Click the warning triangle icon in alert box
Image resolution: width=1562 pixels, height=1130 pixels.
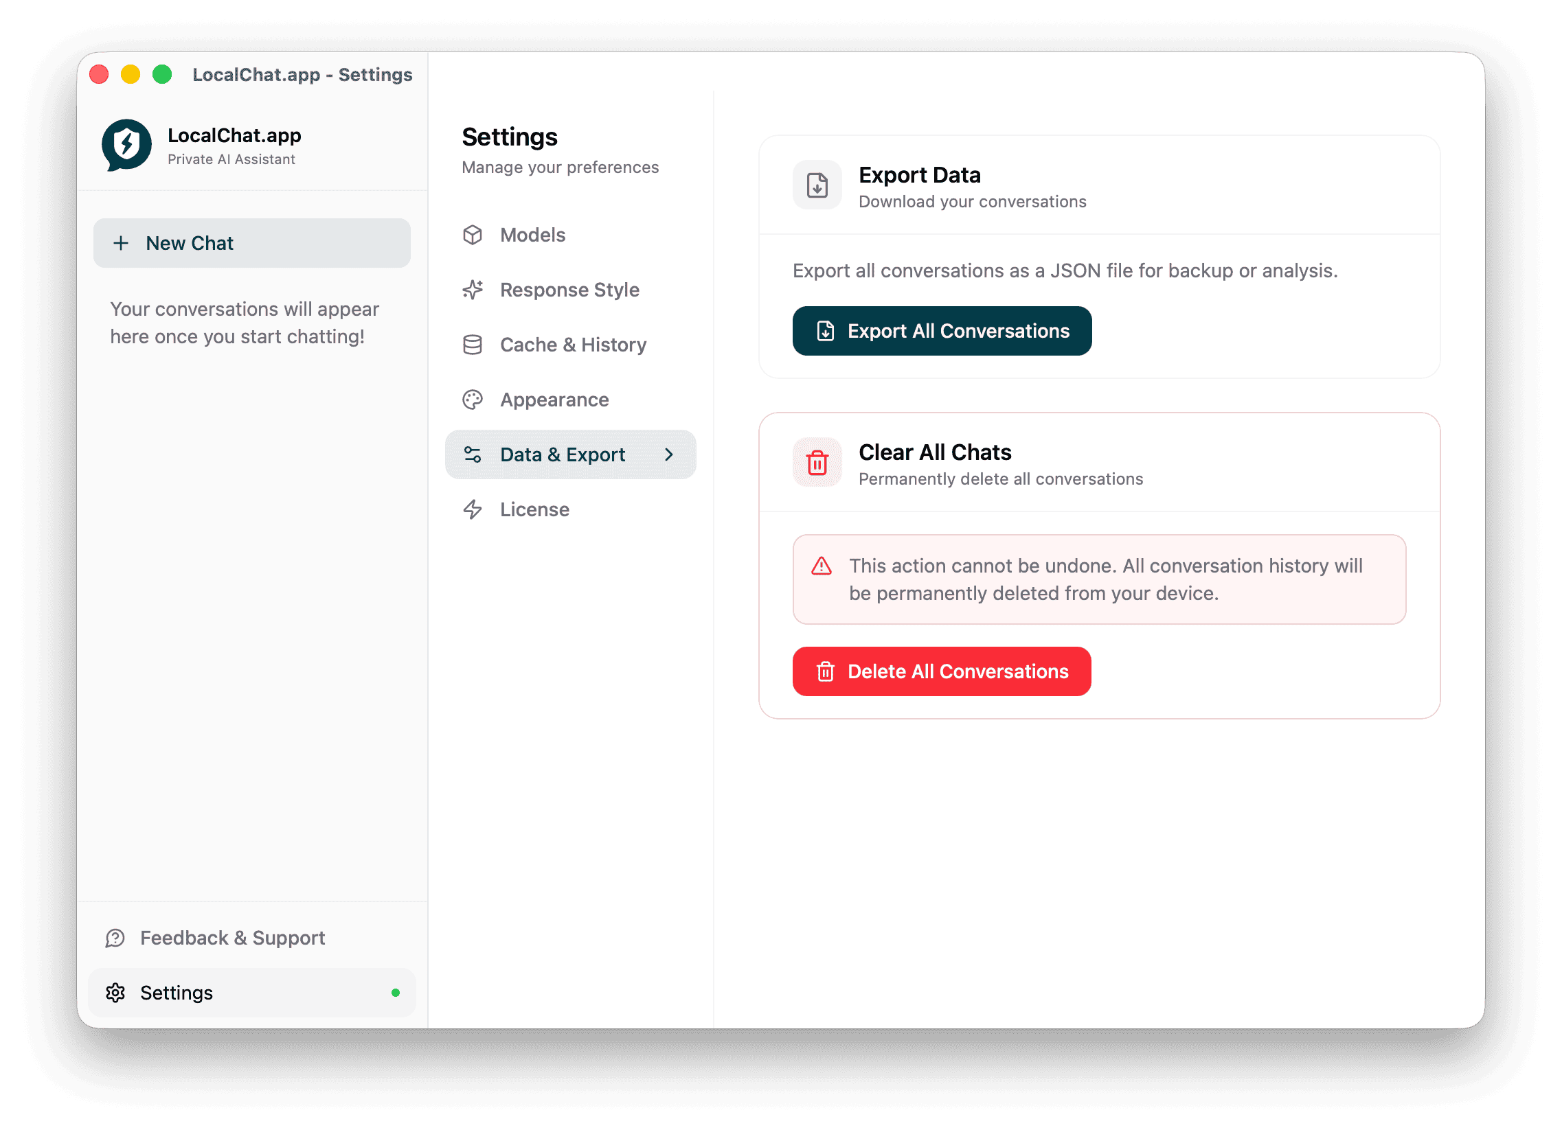pyautogui.click(x=821, y=566)
